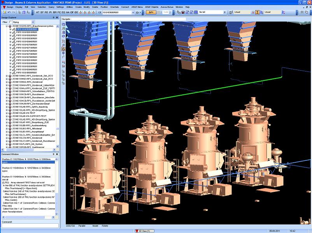Expand the PIPE 10GHD618R001 tree node
The height and width of the screenshot is (233, 312).
click(x=11, y=32)
